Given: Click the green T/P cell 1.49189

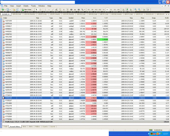Looking at the screenshot, I should coord(102,39).
